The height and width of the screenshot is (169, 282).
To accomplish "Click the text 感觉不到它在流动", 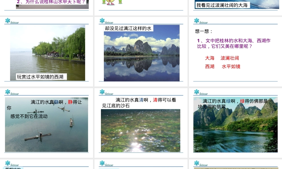I will click(29, 116).
